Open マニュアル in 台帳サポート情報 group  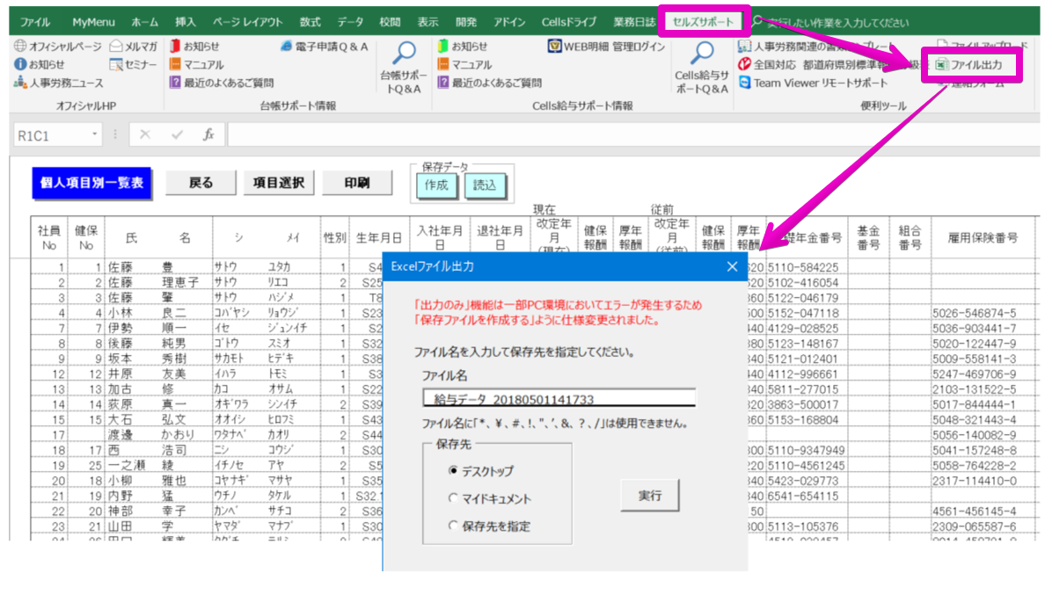pyautogui.click(x=196, y=64)
